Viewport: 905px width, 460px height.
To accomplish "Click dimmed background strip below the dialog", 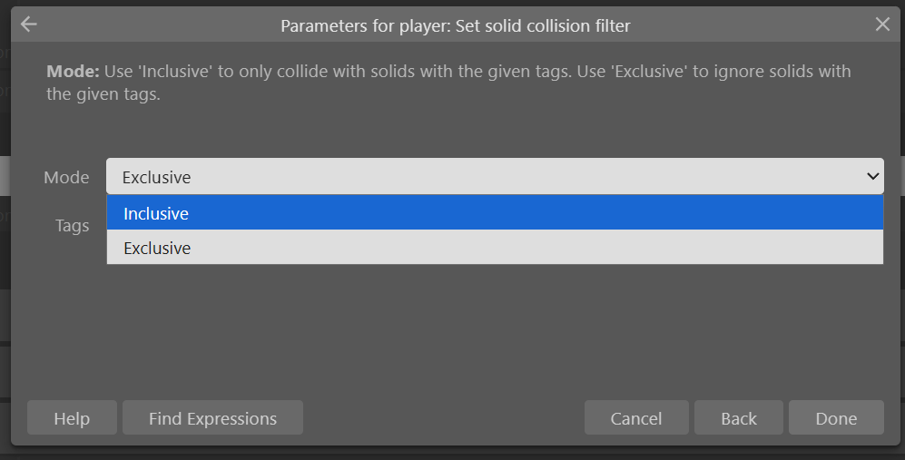I will (452, 454).
